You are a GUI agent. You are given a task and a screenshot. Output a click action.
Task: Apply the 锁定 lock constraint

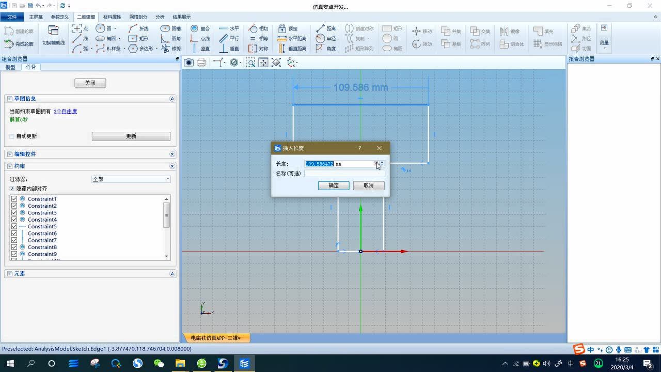pos(288,29)
